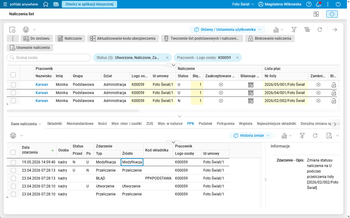Open the Karwan link in first row

tap(42, 85)
